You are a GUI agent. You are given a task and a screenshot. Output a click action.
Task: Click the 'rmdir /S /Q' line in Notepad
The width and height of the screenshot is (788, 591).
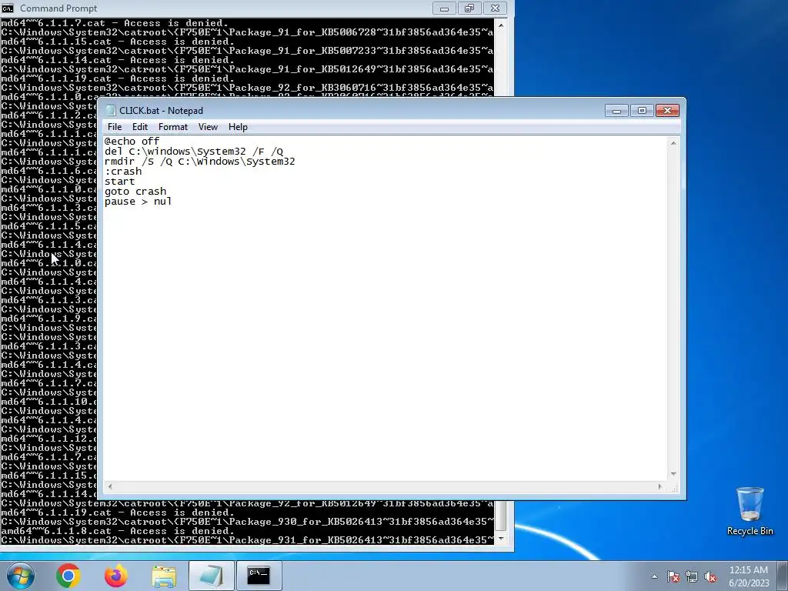[199, 162]
